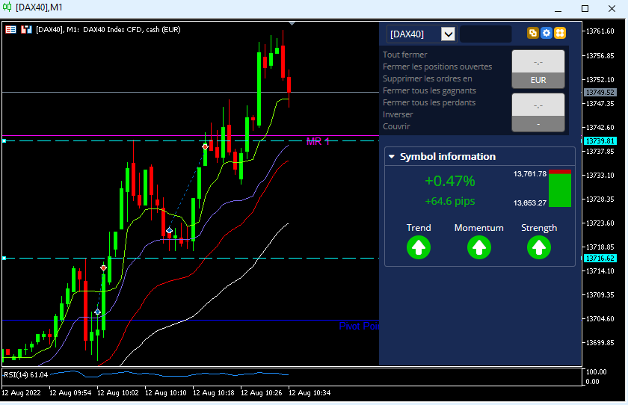
Task: Choose Inverser
Action: [x=398, y=114]
